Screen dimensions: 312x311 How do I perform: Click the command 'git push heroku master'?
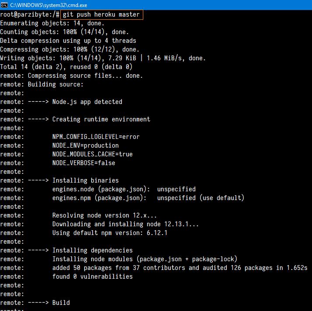(101, 14)
